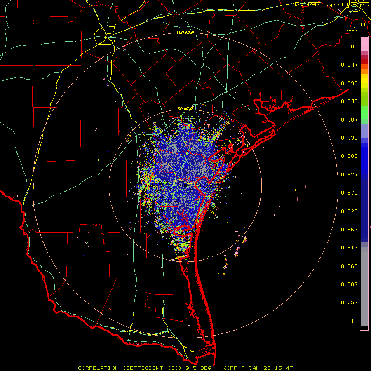Select the 0.253 scale value

(x=349, y=303)
